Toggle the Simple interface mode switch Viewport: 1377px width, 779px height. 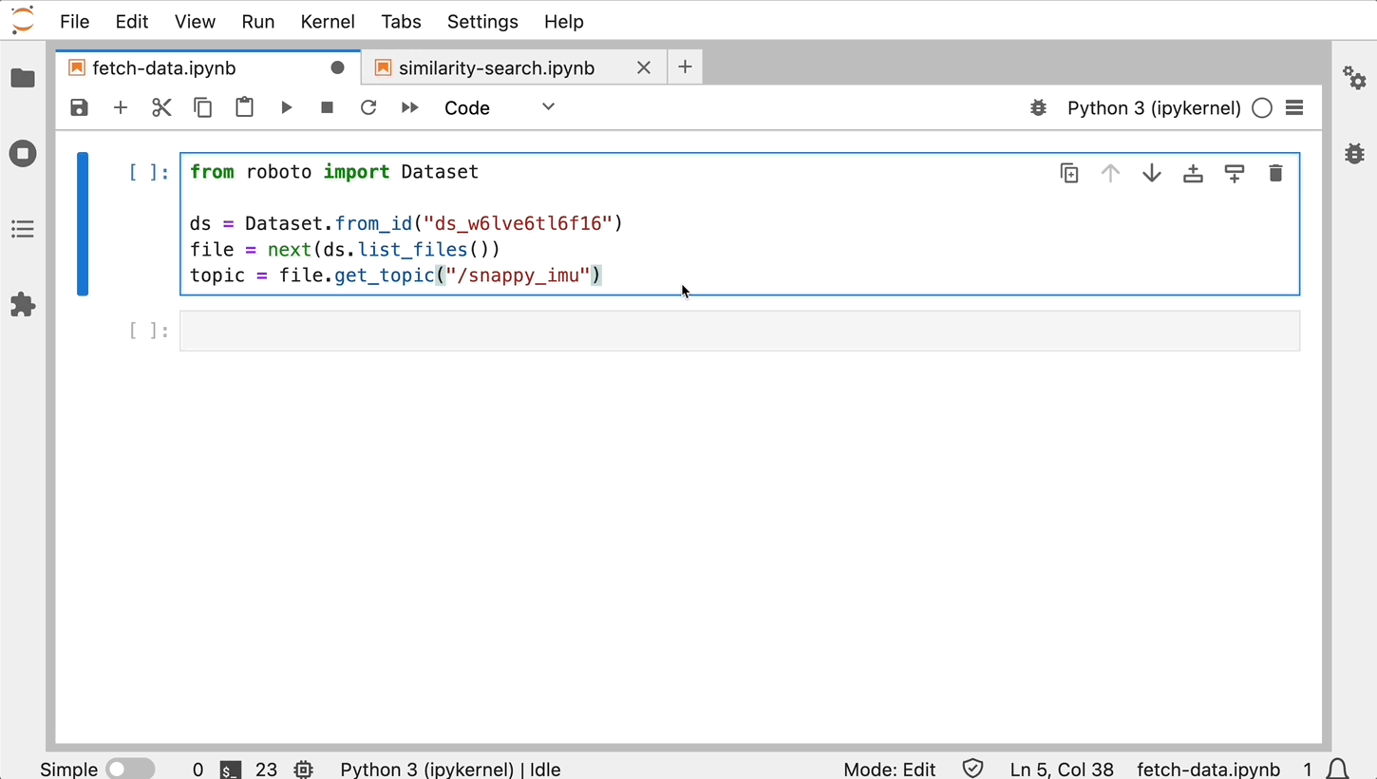(x=130, y=769)
